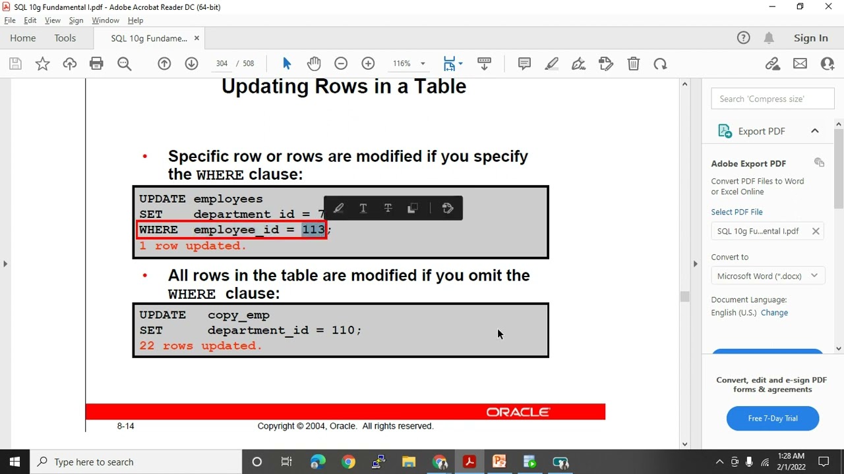
Task: Go to the next page using down arrow
Action: 191,64
